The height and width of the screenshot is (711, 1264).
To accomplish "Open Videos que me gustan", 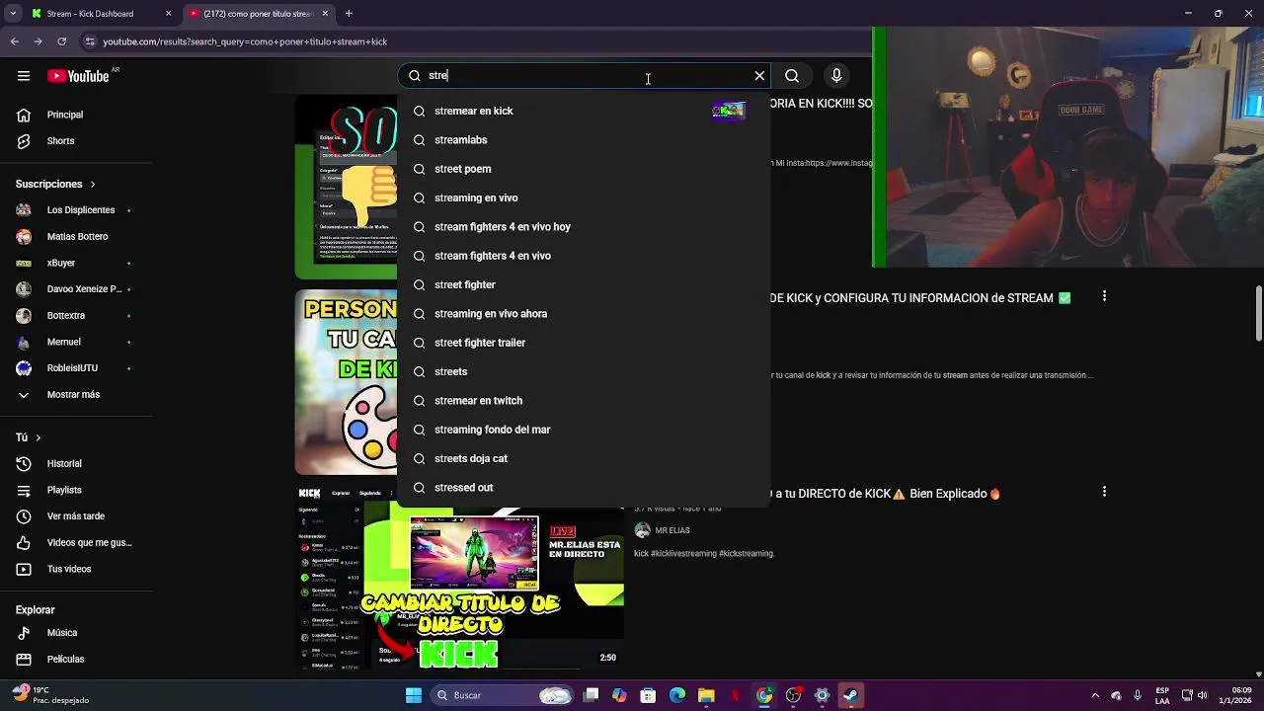I will point(75,543).
